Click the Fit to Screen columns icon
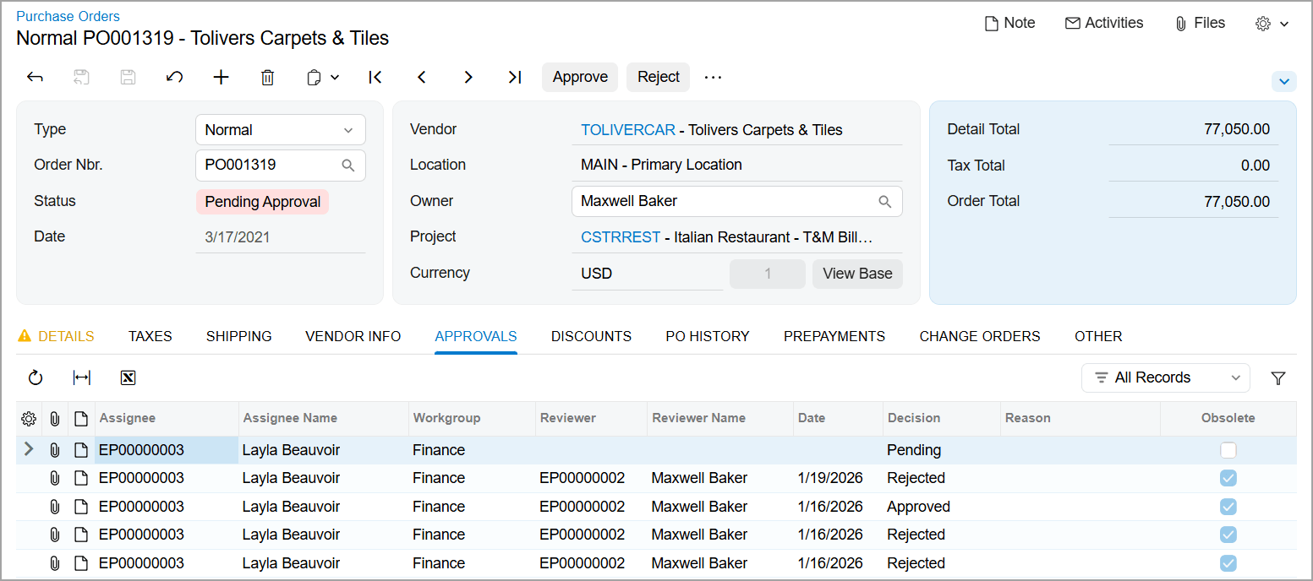Viewport: 1313px width, 581px height. point(82,378)
